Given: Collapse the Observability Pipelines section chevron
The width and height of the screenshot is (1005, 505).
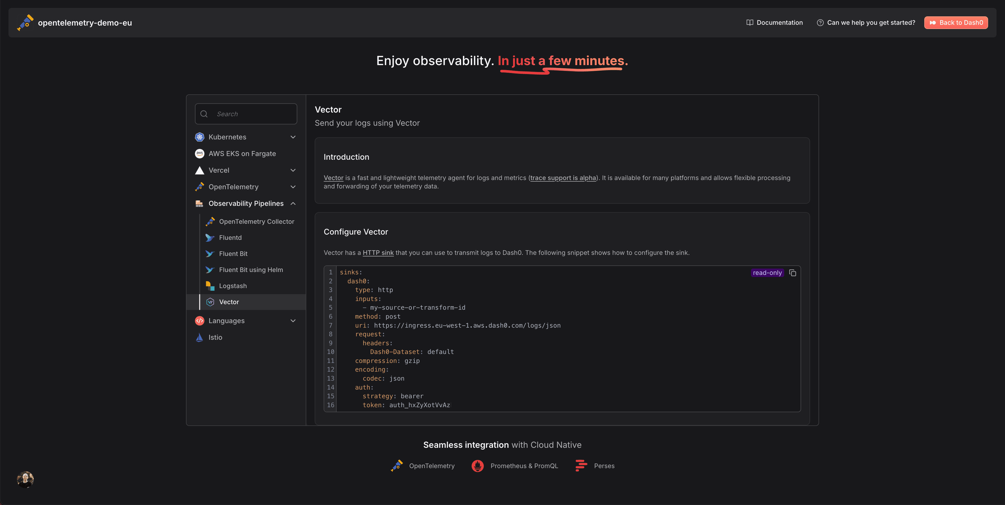Looking at the screenshot, I should click(x=293, y=203).
